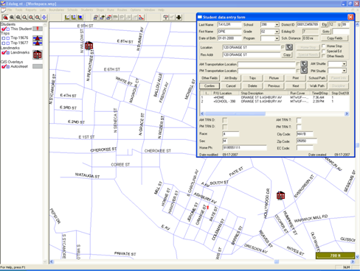Toggle Landmarks layer red checkmark
The width and height of the screenshot is (360, 271).
[x=4, y=52]
